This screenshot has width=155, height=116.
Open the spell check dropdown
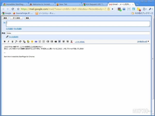tap(143, 42)
